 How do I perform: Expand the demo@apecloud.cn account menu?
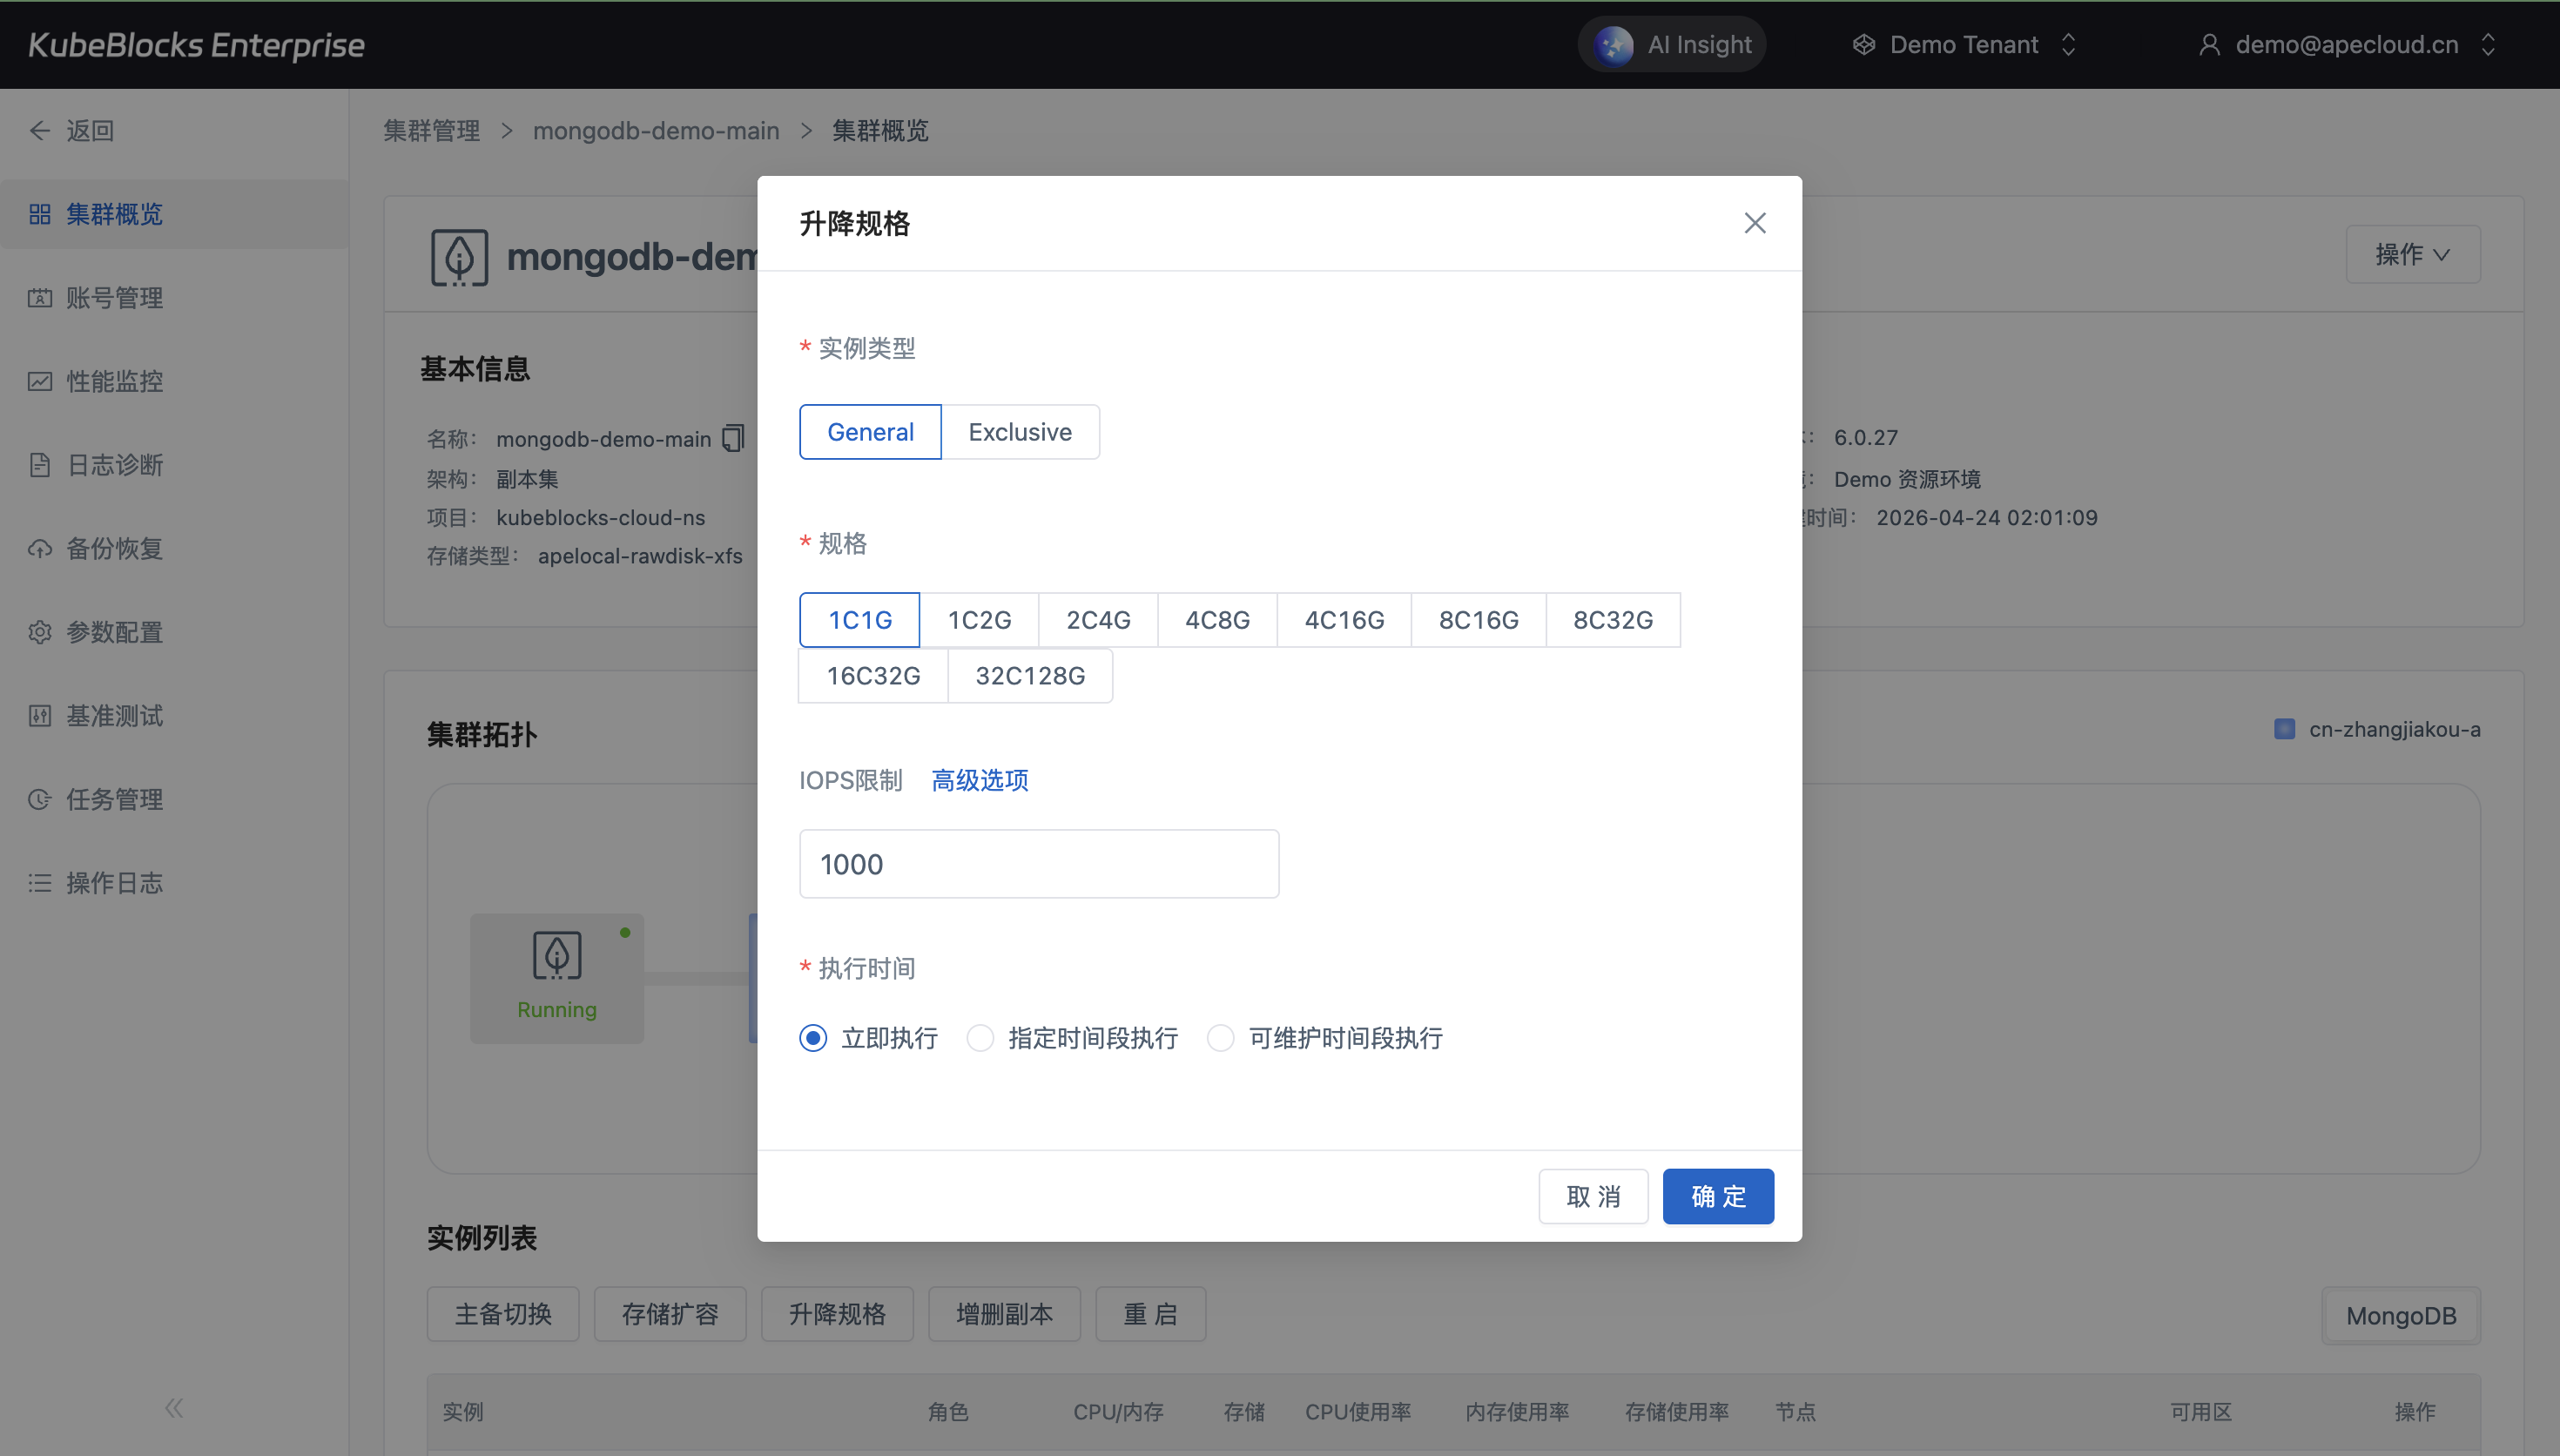[2346, 45]
